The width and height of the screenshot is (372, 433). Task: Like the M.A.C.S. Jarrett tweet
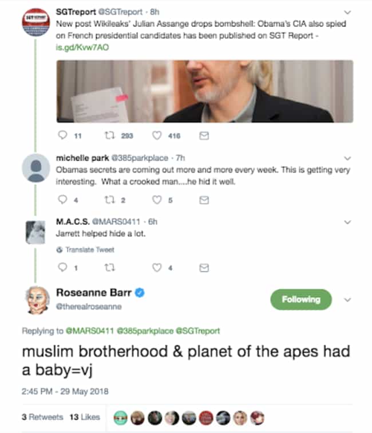point(157,268)
